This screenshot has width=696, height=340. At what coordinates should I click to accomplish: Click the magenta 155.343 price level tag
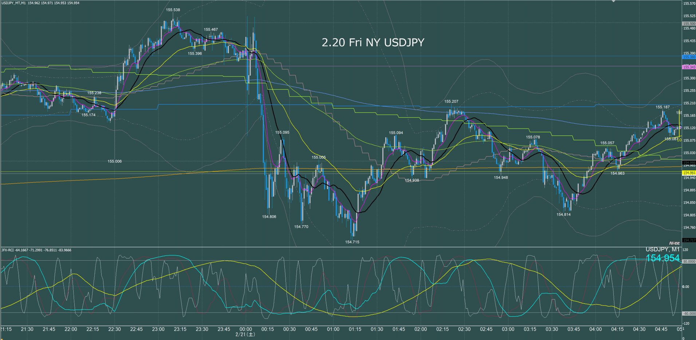tap(689, 67)
